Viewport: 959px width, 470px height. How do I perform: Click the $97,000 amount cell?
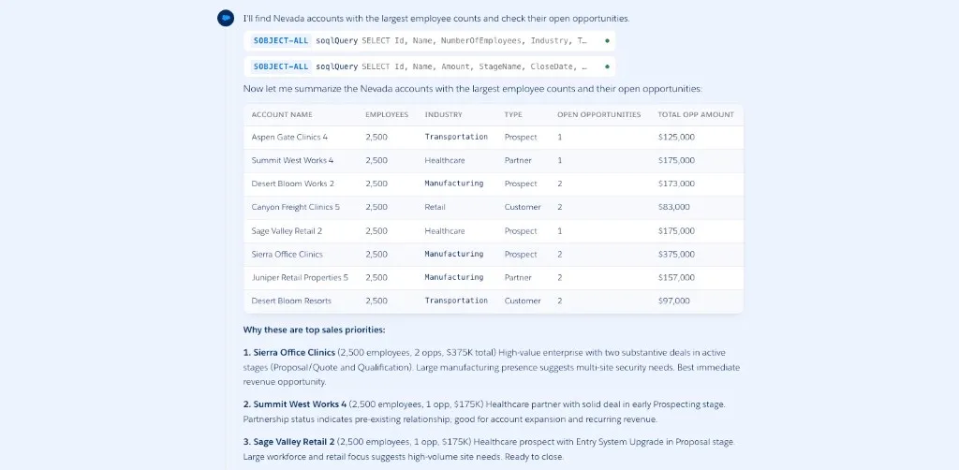[674, 301]
